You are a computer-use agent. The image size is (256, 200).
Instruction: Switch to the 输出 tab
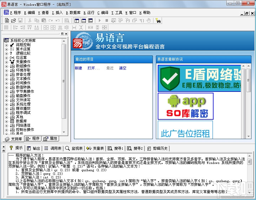click(33, 148)
